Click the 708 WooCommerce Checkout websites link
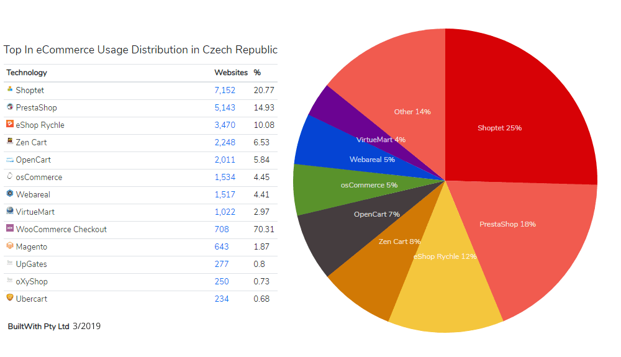621x357 pixels. coord(221,230)
